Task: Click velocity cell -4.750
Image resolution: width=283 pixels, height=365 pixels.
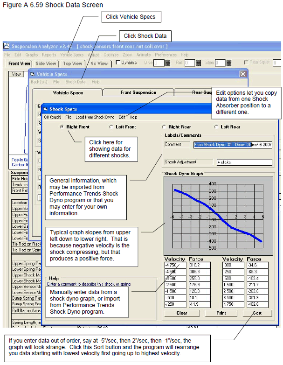Action: pos(175,265)
